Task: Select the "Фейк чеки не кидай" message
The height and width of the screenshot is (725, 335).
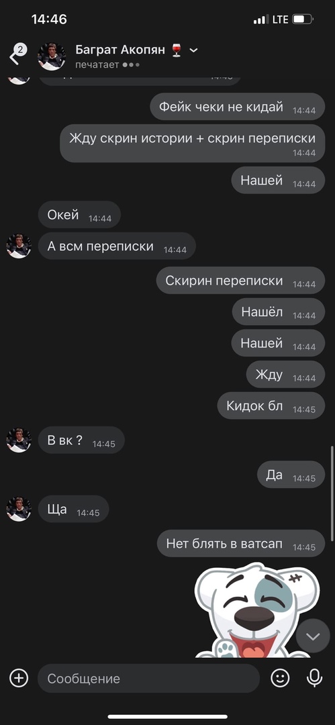Action: 238,107
